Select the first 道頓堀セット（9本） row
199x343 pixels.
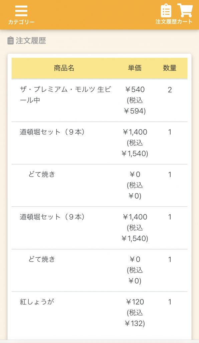[99, 143]
